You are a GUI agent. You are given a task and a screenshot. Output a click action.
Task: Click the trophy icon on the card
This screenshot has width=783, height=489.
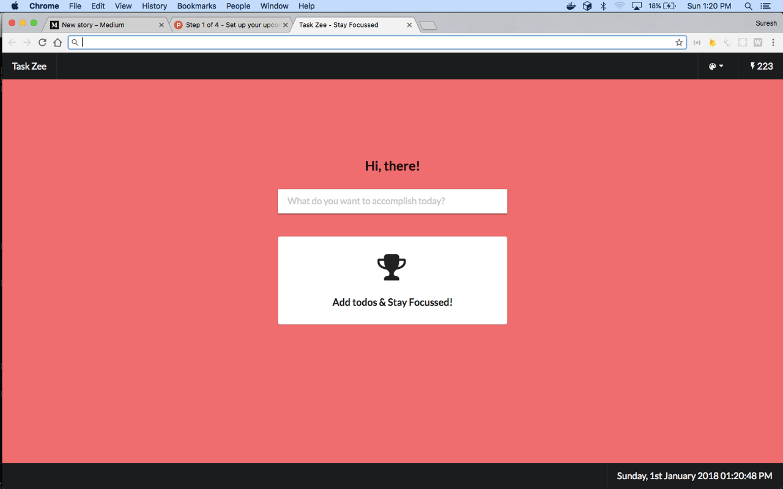coord(391,267)
